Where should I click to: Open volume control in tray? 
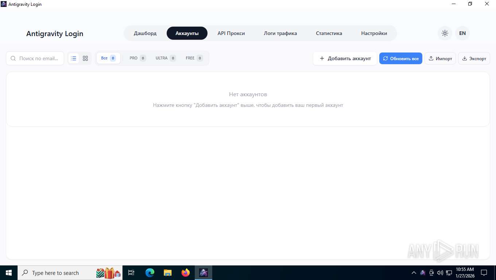tap(440, 273)
